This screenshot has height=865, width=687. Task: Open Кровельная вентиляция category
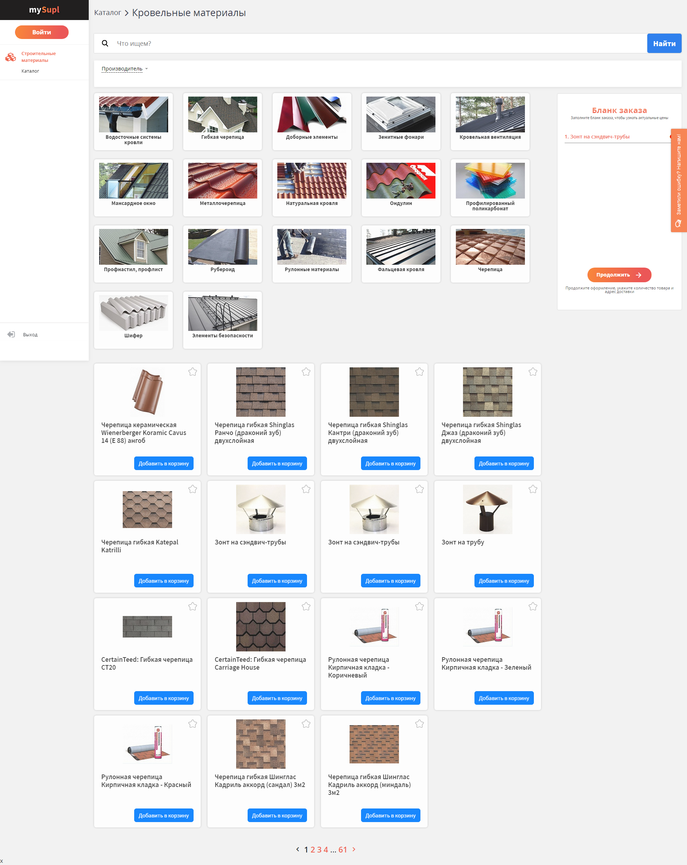tap(490, 122)
